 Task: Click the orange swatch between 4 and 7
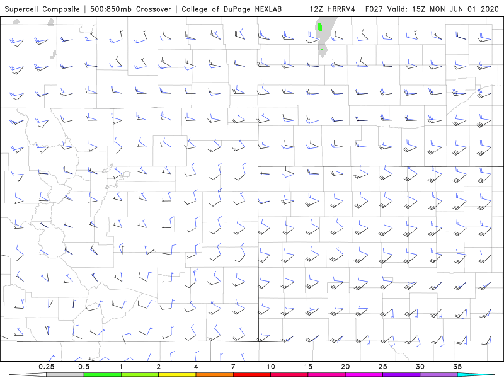pos(214,375)
